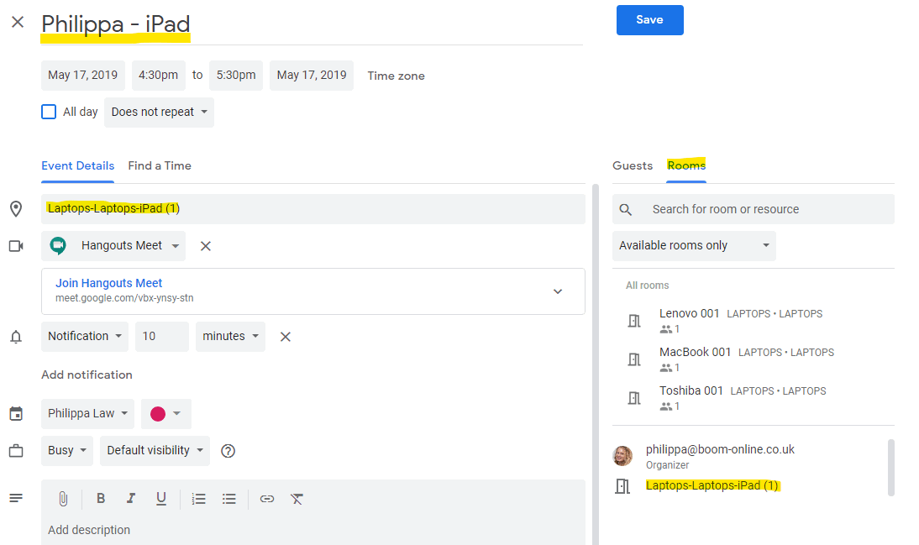The image size is (919, 545).
Task: Create a numbered list in the description
Action: 198,498
